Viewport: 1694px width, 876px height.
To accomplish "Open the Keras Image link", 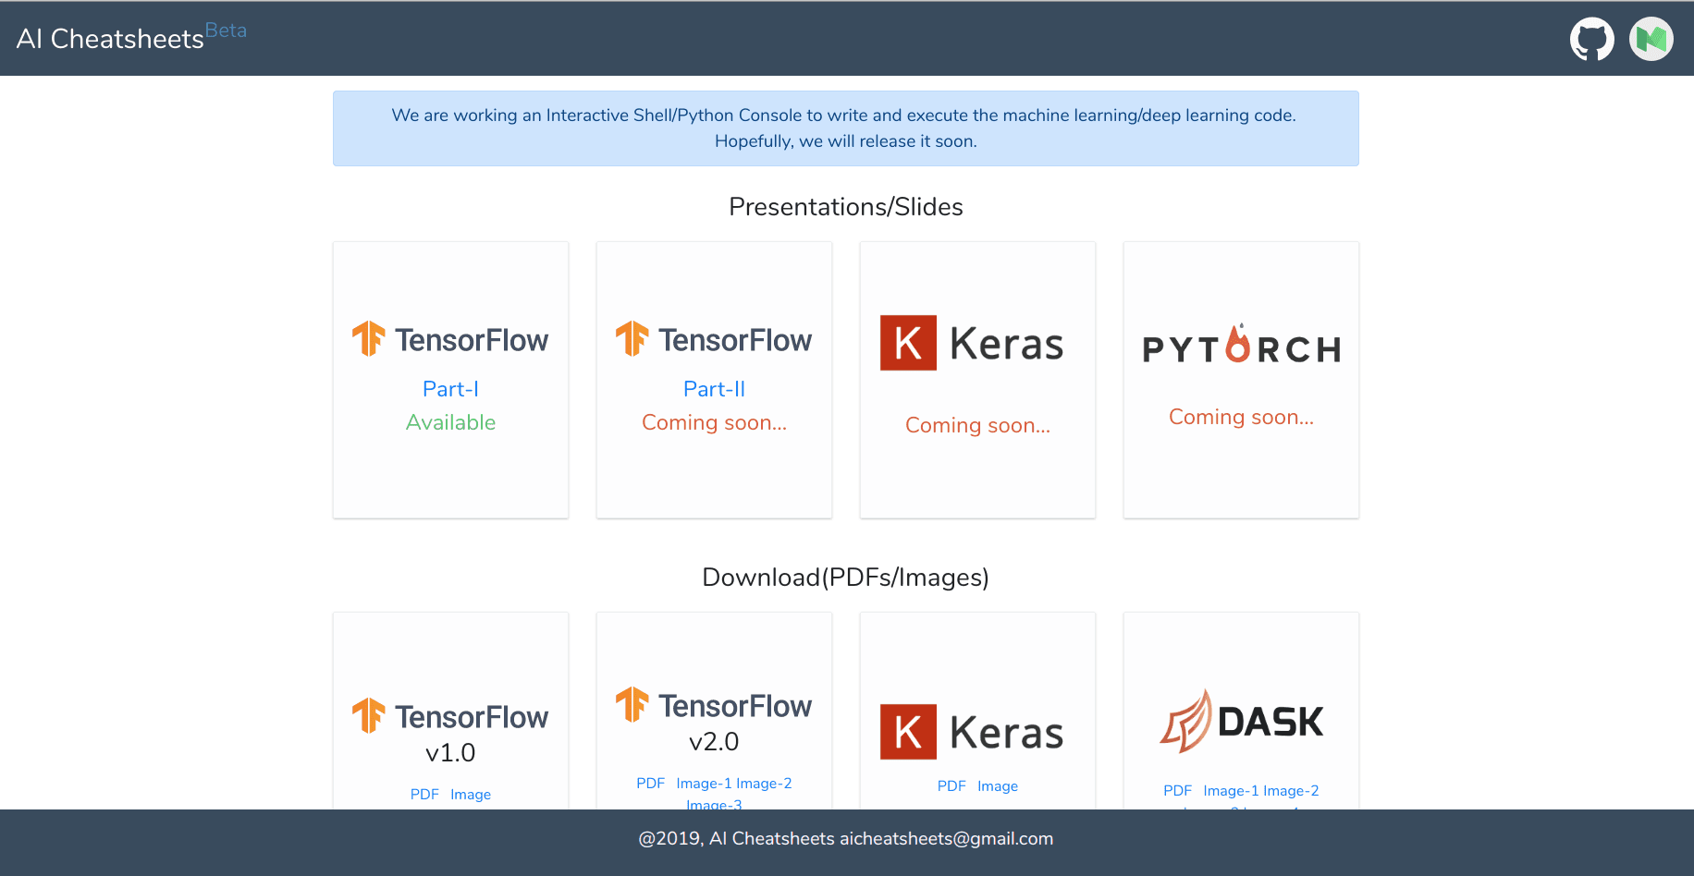I will (998, 786).
